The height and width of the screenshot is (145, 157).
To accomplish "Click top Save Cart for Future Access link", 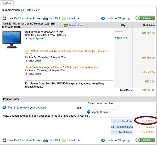I will coord(25,18).
